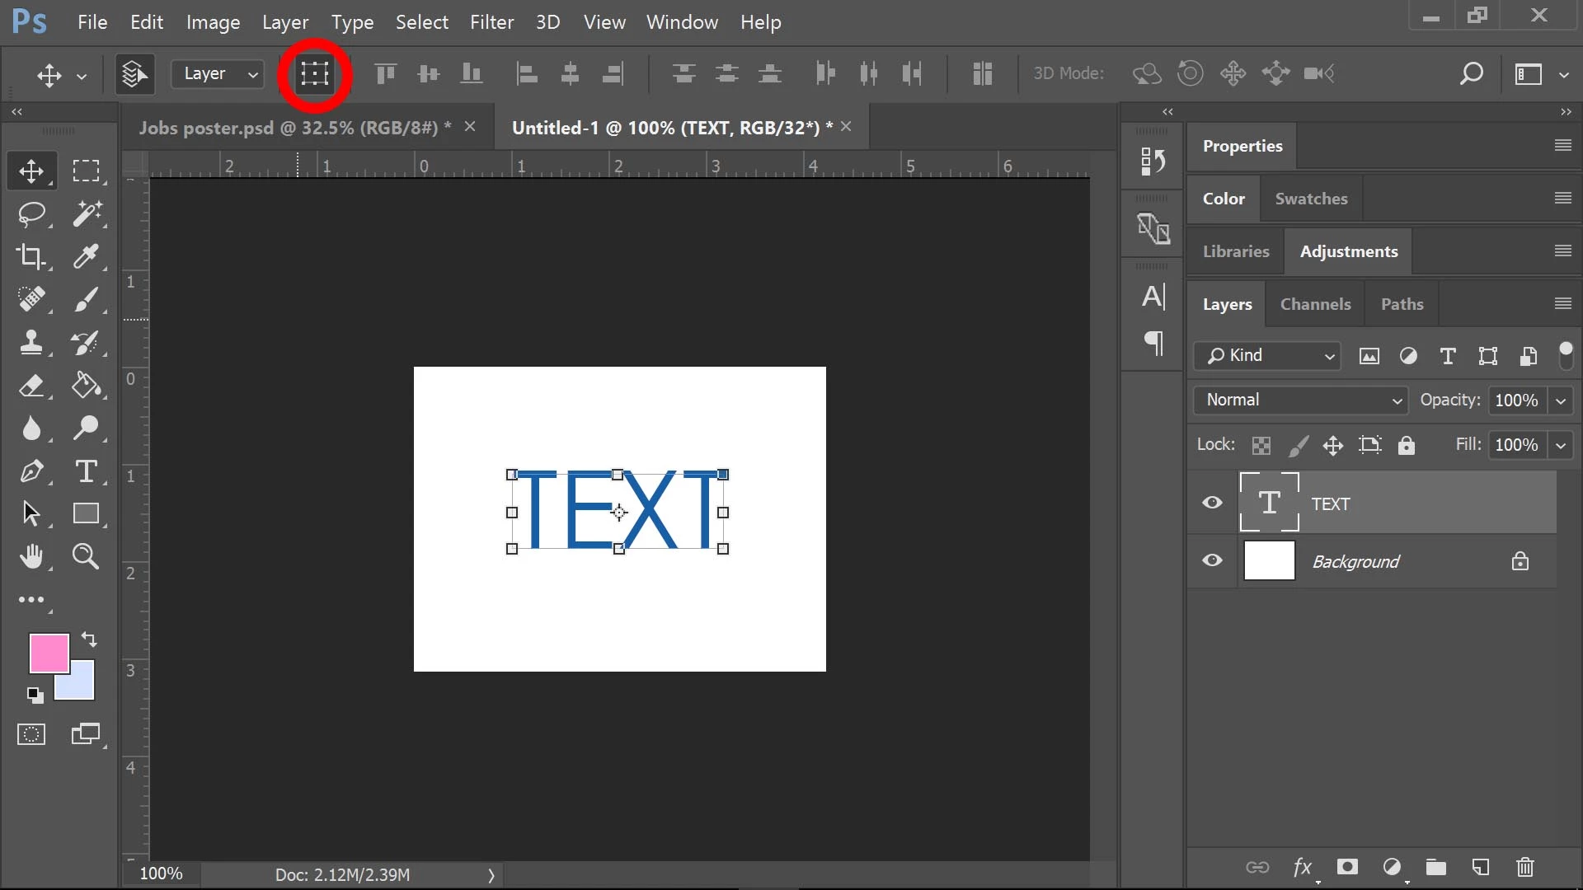
Task: Switch to the Channels tab
Action: (x=1315, y=304)
